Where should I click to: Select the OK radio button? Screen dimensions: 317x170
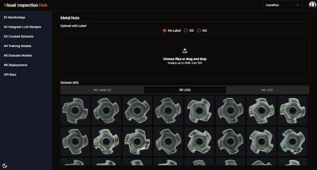pyautogui.click(x=186, y=31)
